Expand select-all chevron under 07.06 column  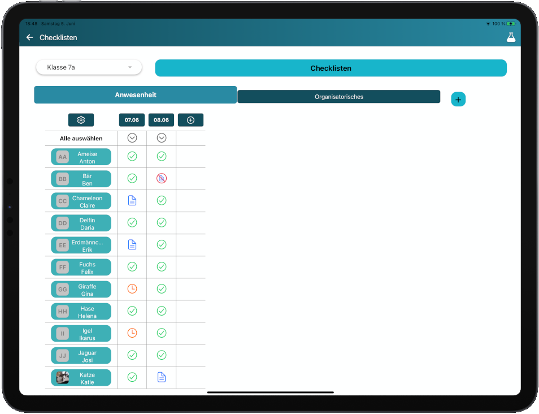pos(132,138)
